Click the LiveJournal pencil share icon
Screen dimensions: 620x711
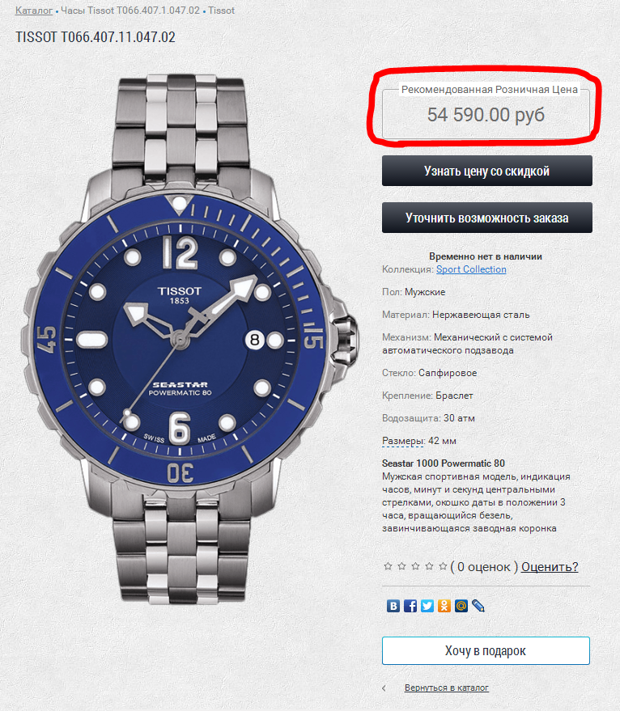tap(478, 606)
